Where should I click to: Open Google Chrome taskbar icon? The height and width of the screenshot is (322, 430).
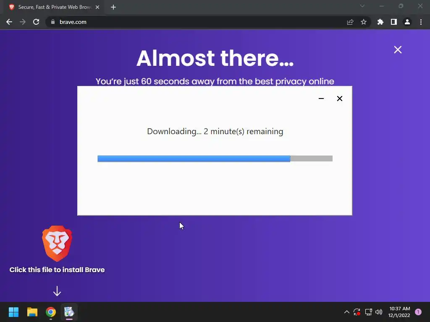(x=51, y=312)
